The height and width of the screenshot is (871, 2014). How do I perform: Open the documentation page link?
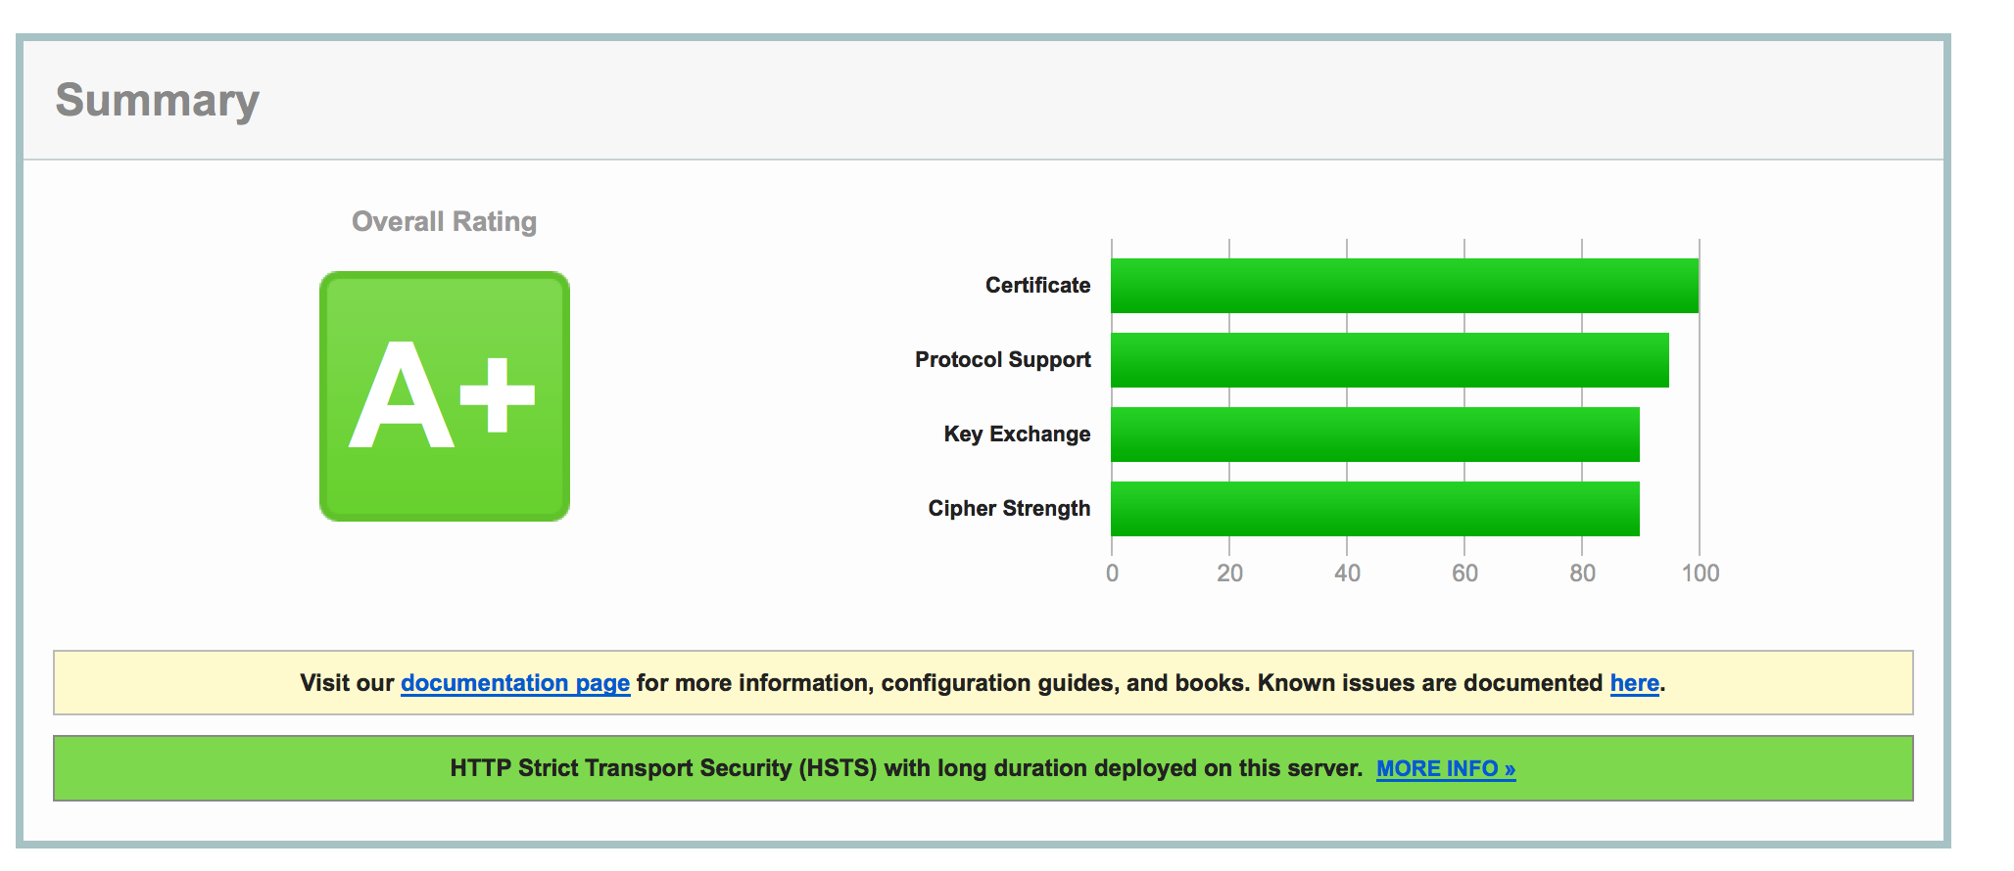tap(514, 683)
